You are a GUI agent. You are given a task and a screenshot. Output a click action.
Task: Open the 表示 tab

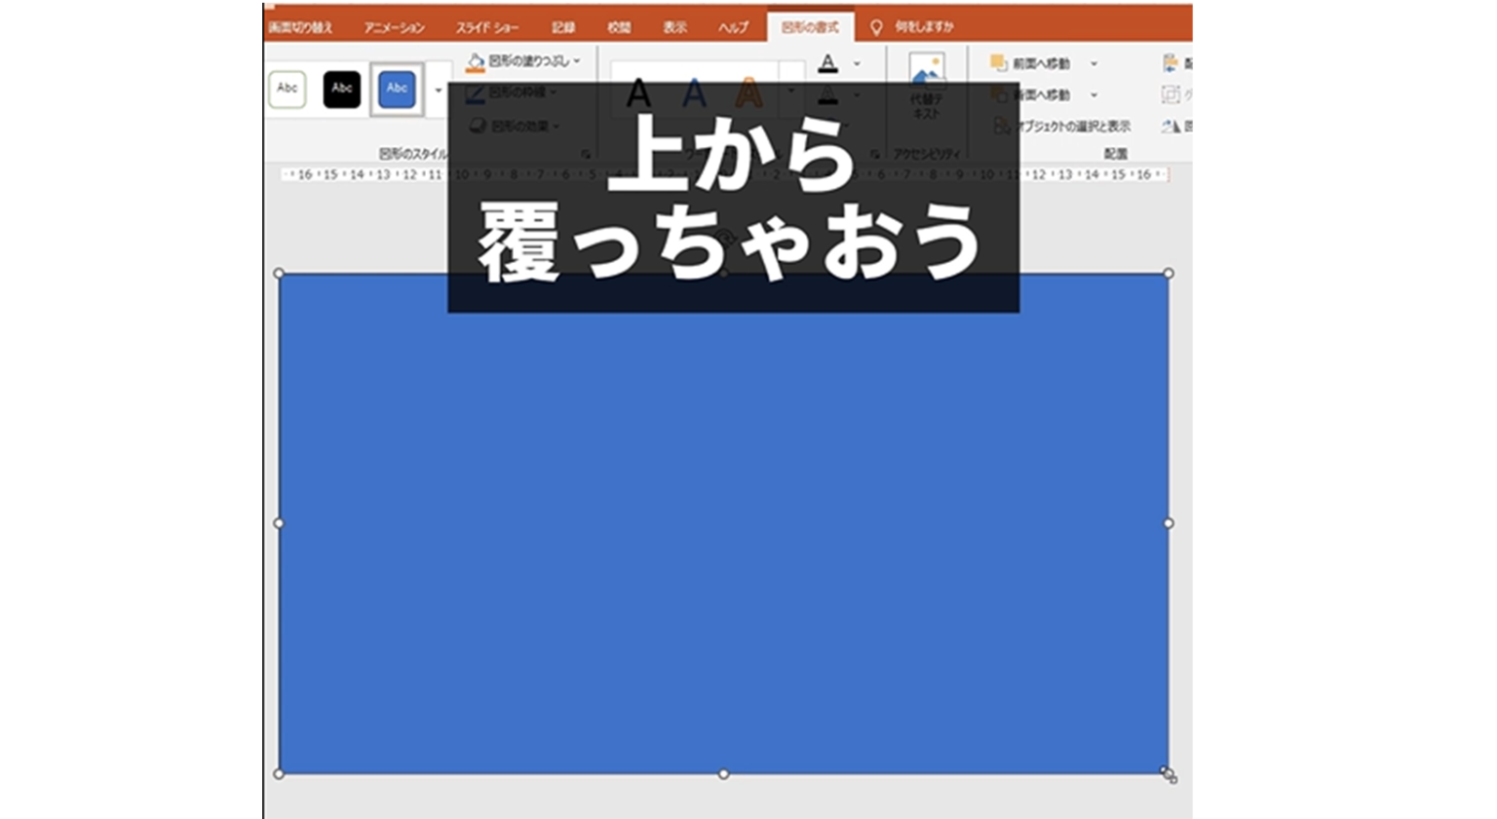point(675,27)
